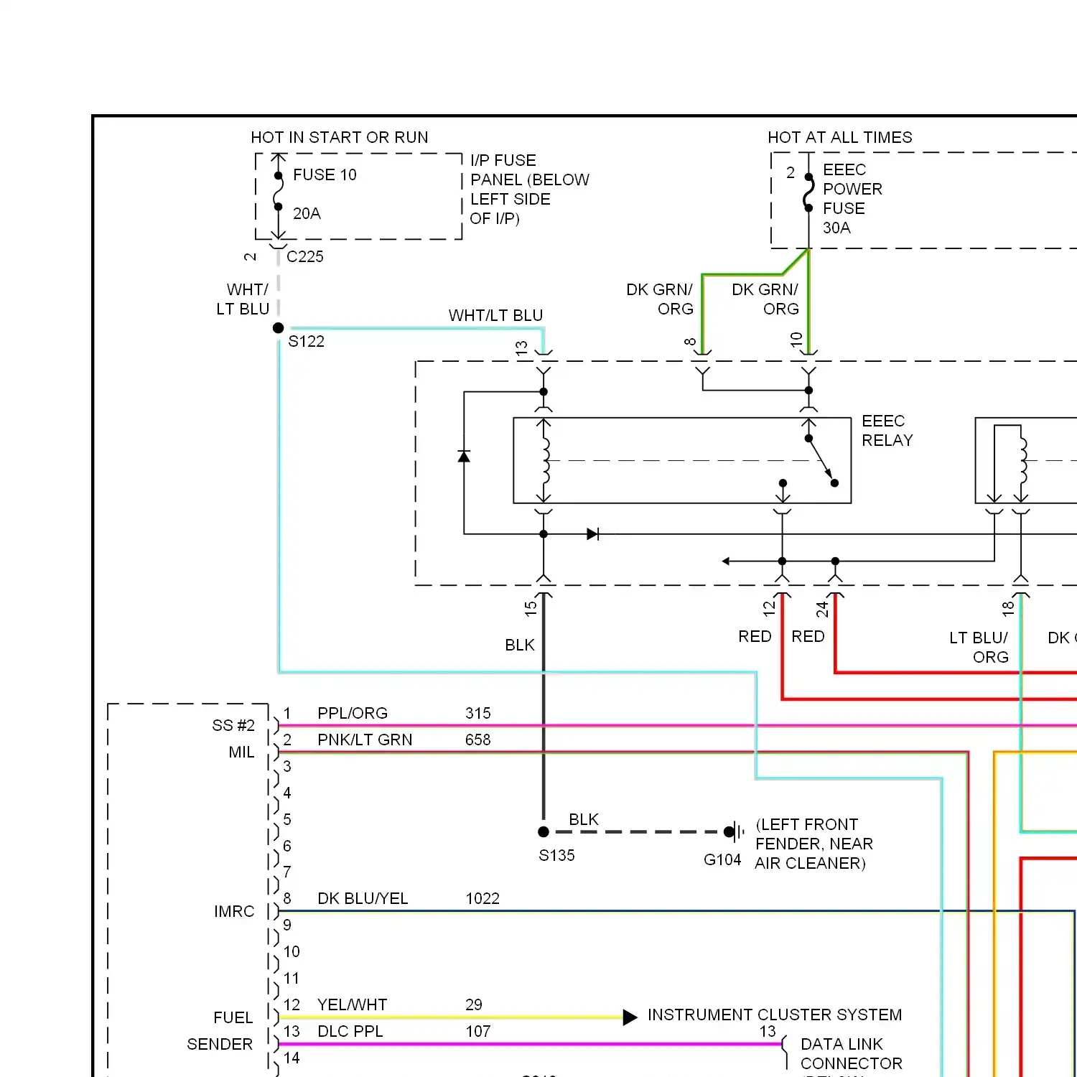
Task: Click connector pin number '5' on left connector
Action: point(287,819)
